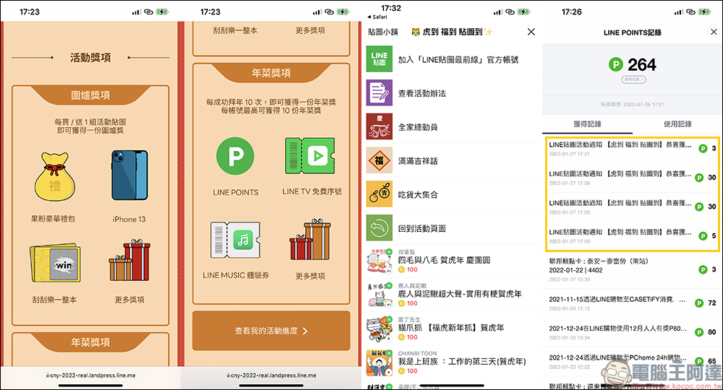723x390 pixels.
Task: Switch to the 使用記錄 tab
Action: (x=677, y=123)
